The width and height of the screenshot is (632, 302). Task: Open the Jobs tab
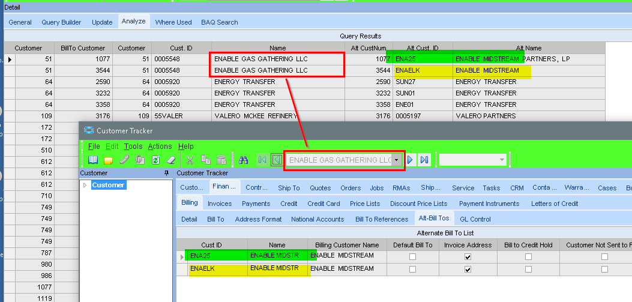[x=378, y=188]
